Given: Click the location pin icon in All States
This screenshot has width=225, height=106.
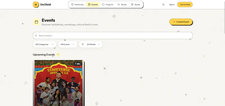Looking at the screenshot, I should click(83, 44).
